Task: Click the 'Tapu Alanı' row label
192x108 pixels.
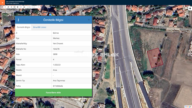Action: [20, 65]
